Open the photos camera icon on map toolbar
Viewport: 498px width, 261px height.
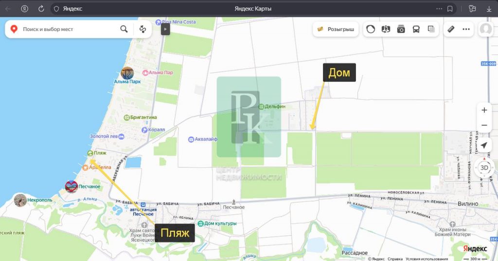(401, 29)
